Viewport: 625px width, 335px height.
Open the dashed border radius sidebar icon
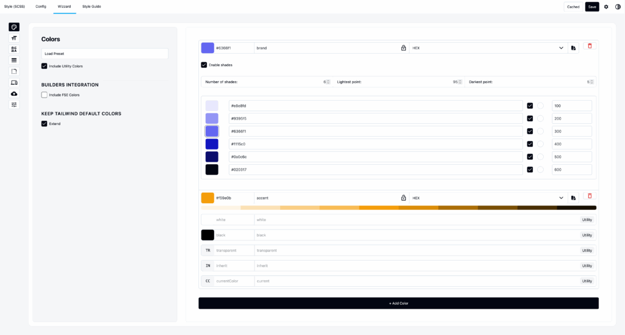14,72
